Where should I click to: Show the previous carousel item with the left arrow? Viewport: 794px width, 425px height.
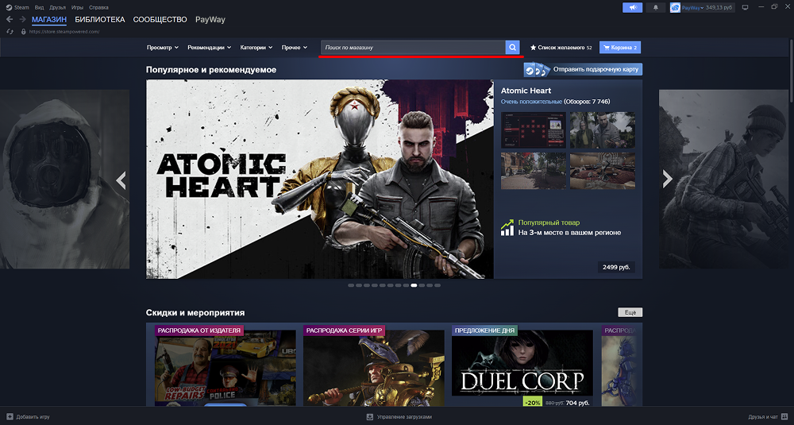(x=121, y=180)
